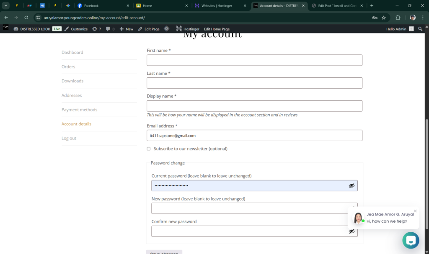Screen dimensions: 429x254
Task: Switch to the Websites | Hostinger tab
Action: [x=217, y=6]
